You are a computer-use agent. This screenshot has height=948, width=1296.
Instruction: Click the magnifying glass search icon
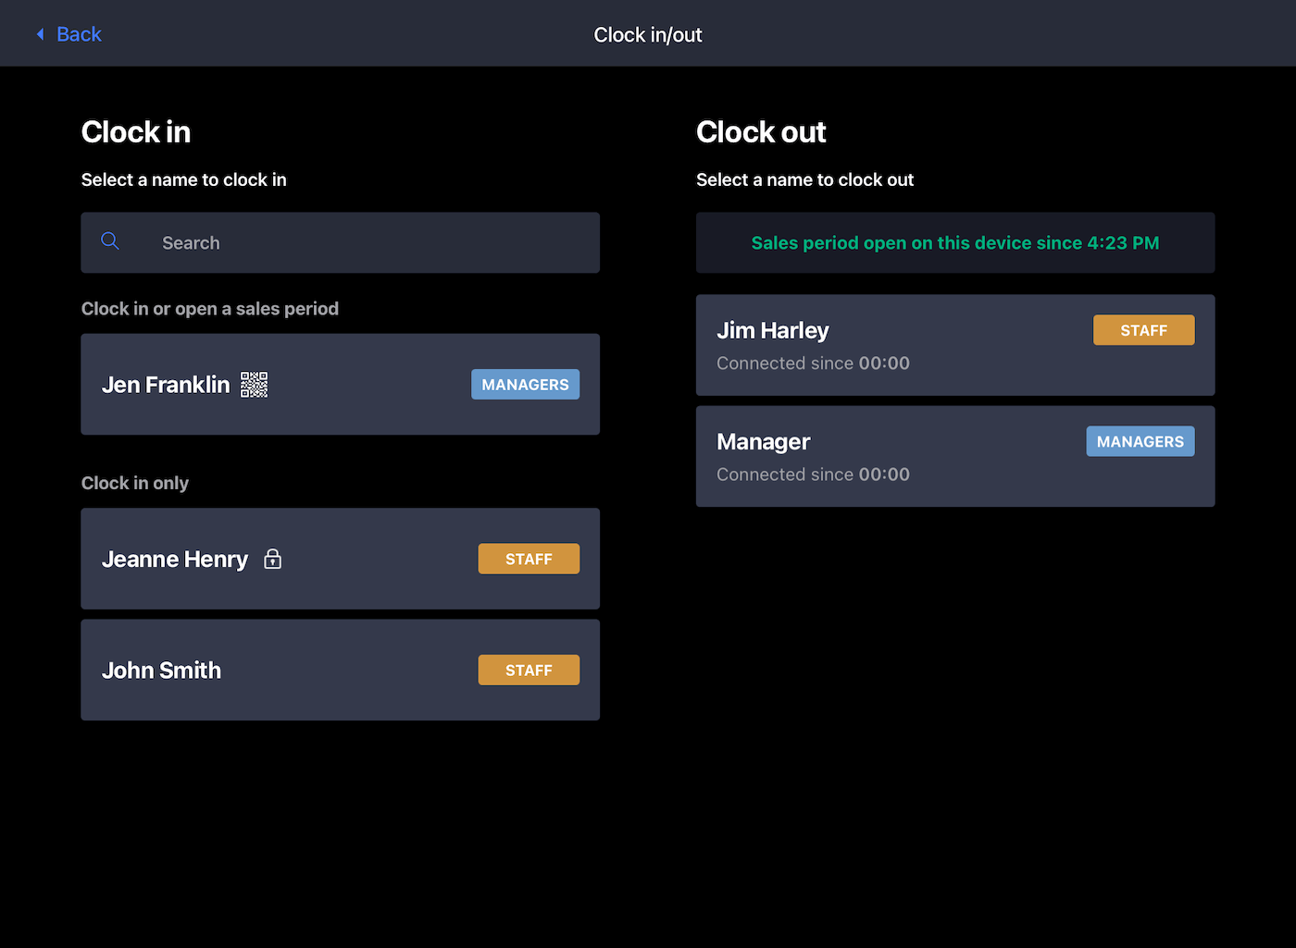tap(110, 241)
